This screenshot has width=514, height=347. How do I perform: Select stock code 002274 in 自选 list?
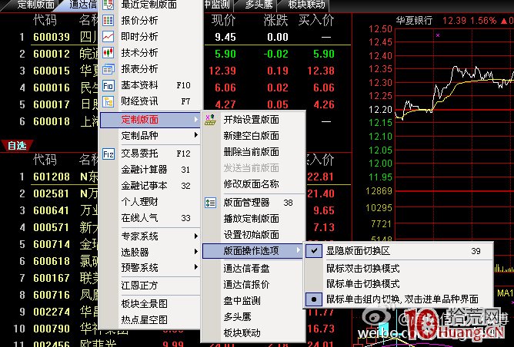[52, 312]
